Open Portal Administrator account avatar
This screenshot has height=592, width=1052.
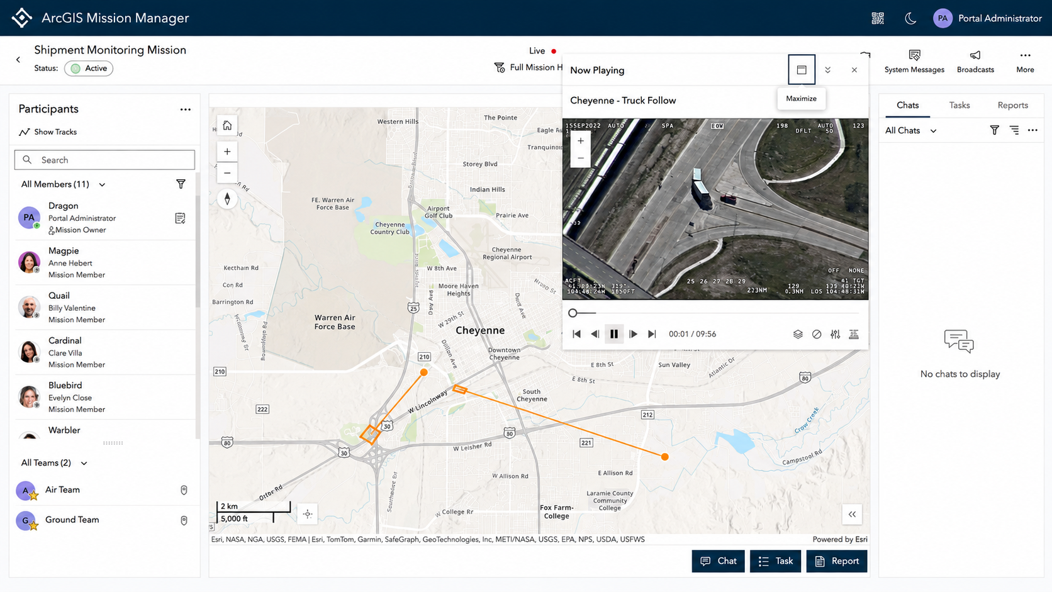943,18
